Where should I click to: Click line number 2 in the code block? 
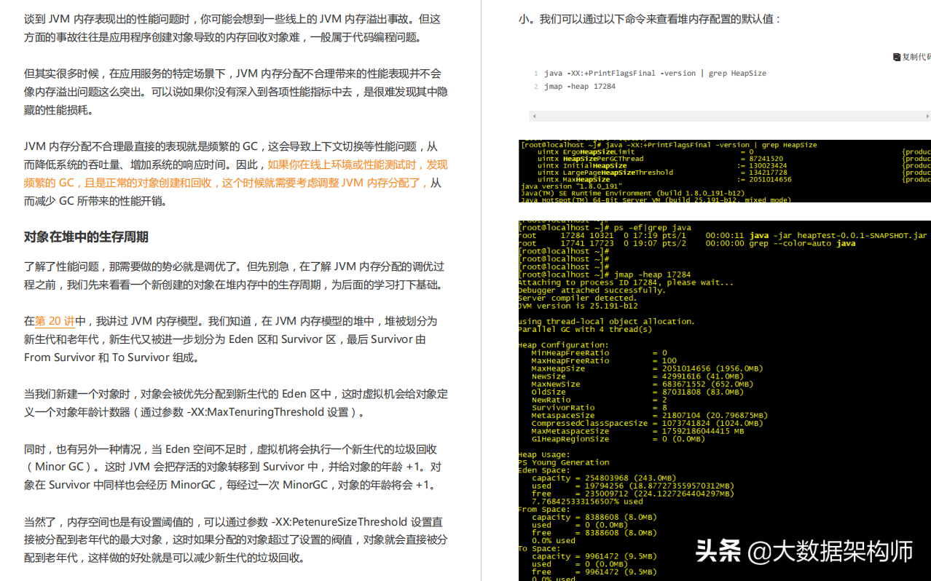point(535,87)
